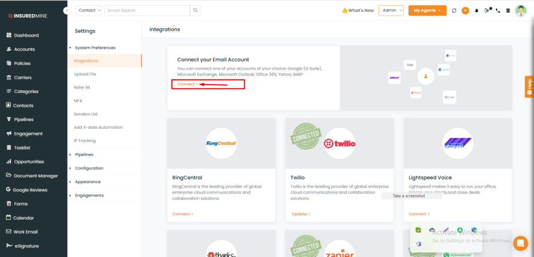Click the orange plus quick-add button
Viewport: 534px width, 257px height.
(x=465, y=10)
